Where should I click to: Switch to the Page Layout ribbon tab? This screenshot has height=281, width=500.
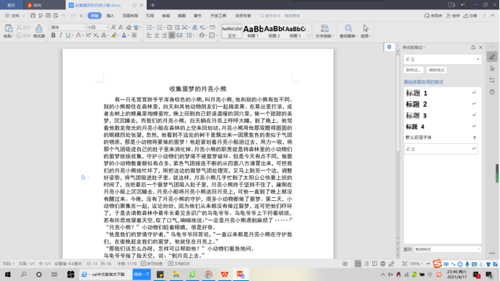pyautogui.click(x=130, y=16)
